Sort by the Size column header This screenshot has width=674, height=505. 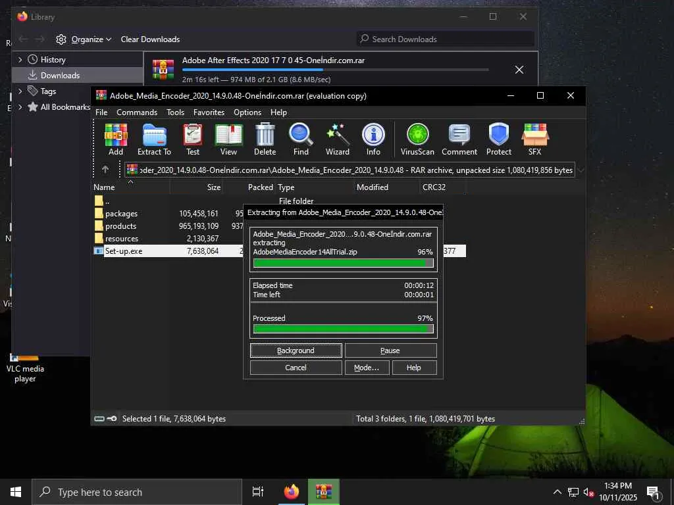pyautogui.click(x=196, y=187)
